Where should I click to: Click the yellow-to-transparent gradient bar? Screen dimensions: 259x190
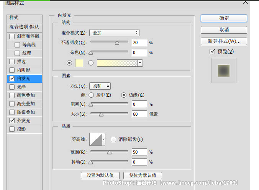point(117,63)
